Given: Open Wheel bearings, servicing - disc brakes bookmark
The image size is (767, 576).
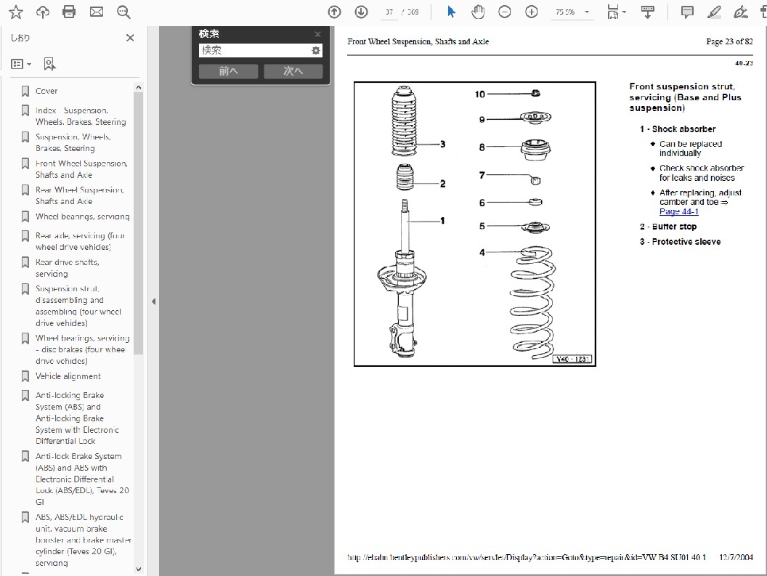Looking at the screenshot, I should (82, 349).
